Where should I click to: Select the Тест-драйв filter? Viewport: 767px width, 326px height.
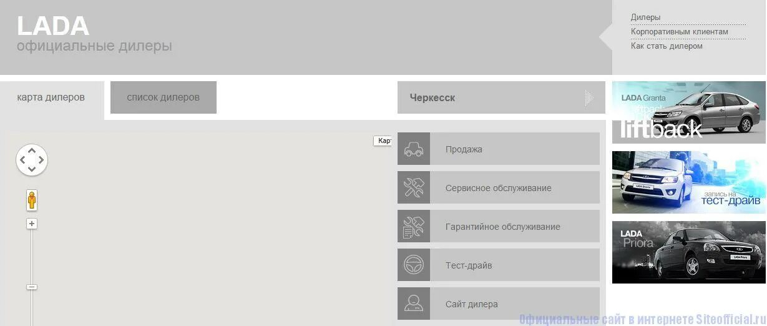click(x=499, y=265)
